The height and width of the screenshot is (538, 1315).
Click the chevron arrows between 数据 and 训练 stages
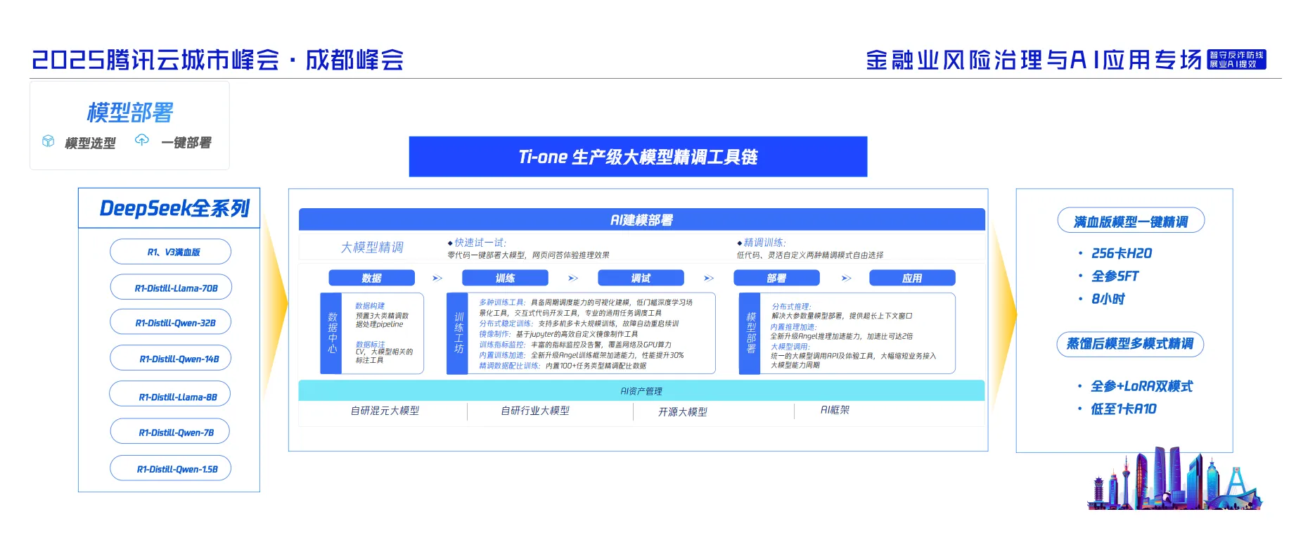437,278
